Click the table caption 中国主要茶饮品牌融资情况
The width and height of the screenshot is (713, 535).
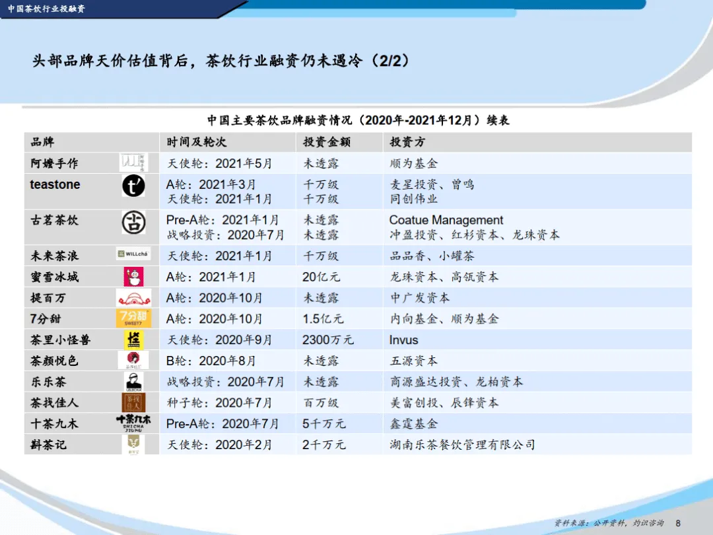[358, 120]
